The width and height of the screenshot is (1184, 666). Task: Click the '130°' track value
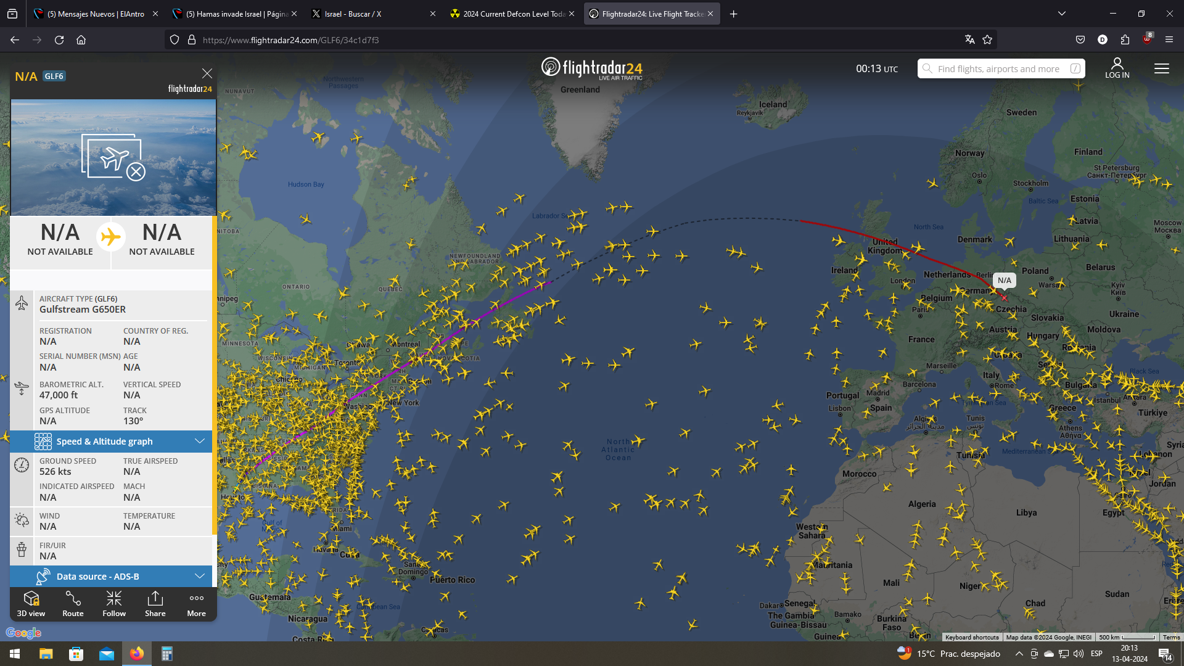[x=133, y=421]
